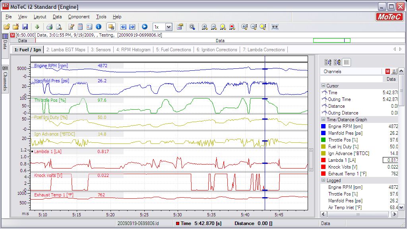Switch to the 3: Sensors tab
The image size is (407, 229).
101,50
